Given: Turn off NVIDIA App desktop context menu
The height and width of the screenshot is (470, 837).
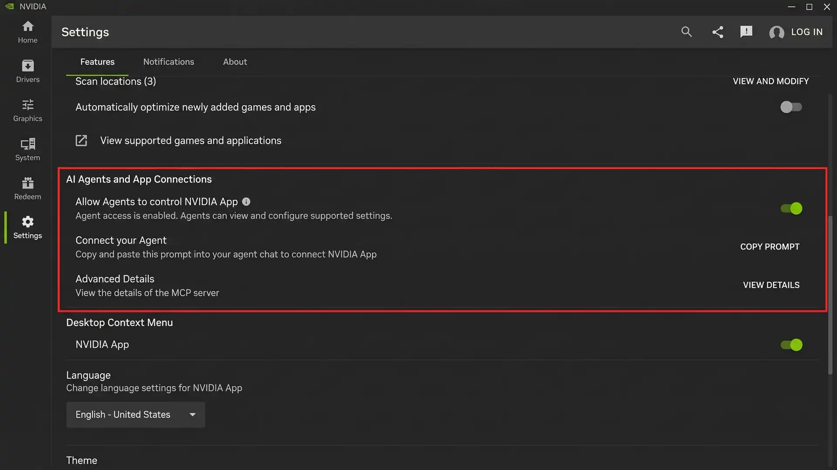Looking at the screenshot, I should tap(791, 345).
